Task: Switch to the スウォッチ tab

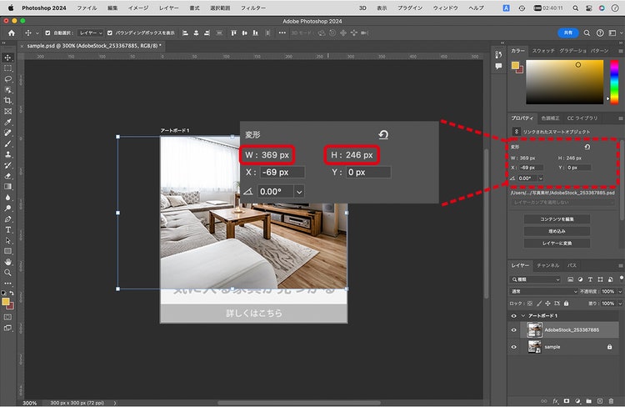Action: tap(543, 51)
